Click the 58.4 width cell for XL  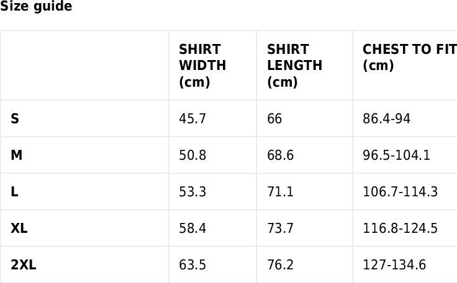click(x=192, y=228)
